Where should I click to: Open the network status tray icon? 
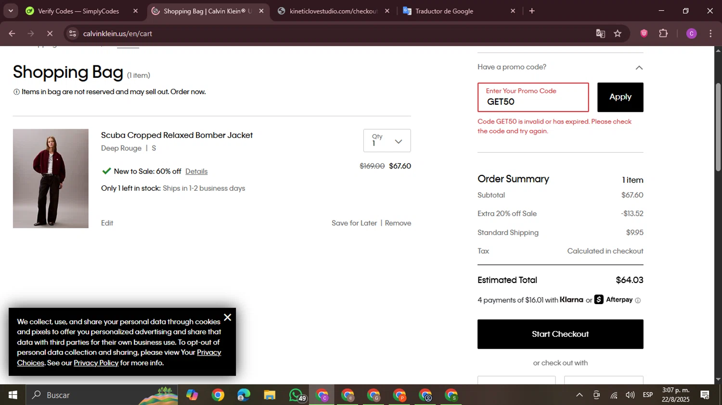[x=614, y=395]
